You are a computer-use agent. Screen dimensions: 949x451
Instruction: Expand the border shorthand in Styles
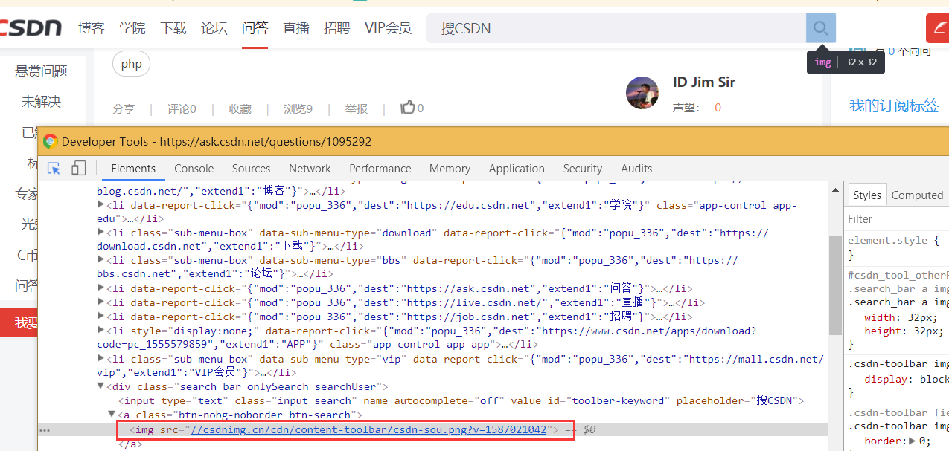(913, 441)
